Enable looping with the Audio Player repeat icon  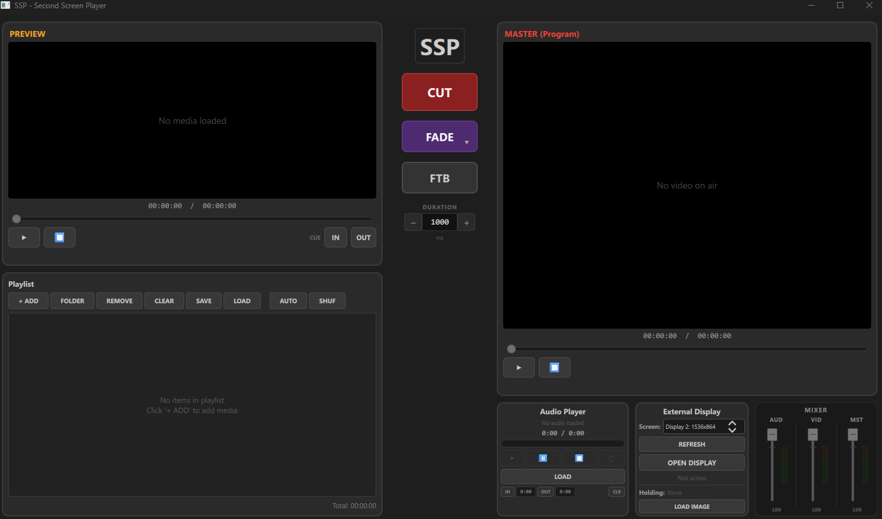610,457
